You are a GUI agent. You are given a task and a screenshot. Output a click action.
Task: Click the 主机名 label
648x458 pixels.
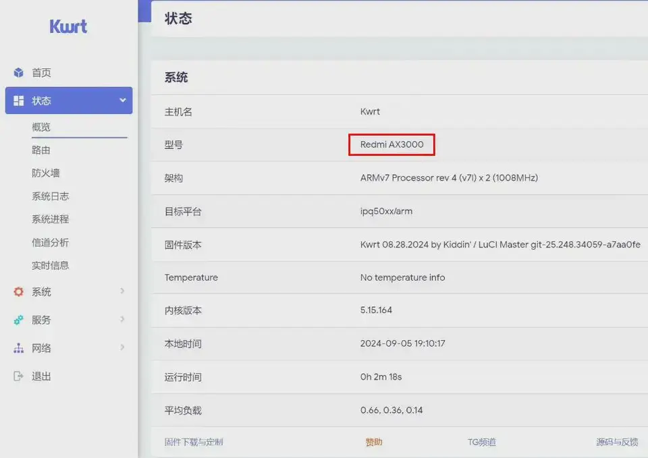click(178, 112)
